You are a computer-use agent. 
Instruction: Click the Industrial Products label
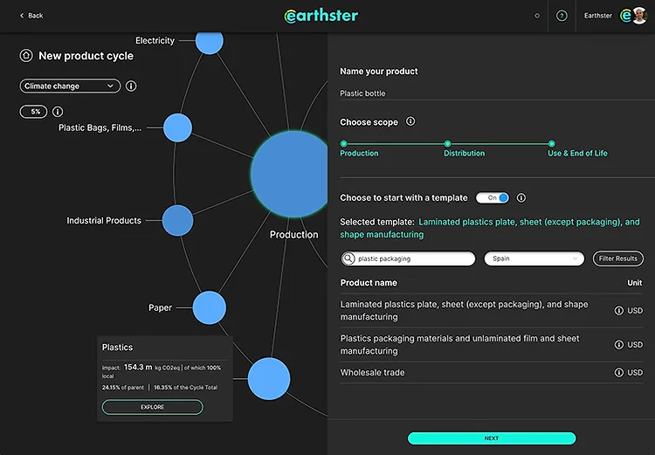104,221
